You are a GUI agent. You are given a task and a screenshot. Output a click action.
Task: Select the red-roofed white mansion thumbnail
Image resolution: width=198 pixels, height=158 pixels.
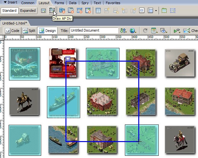click(180, 101)
